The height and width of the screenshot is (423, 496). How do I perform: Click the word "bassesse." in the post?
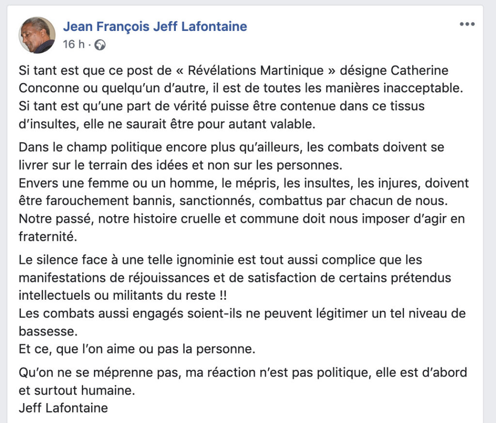48,332
